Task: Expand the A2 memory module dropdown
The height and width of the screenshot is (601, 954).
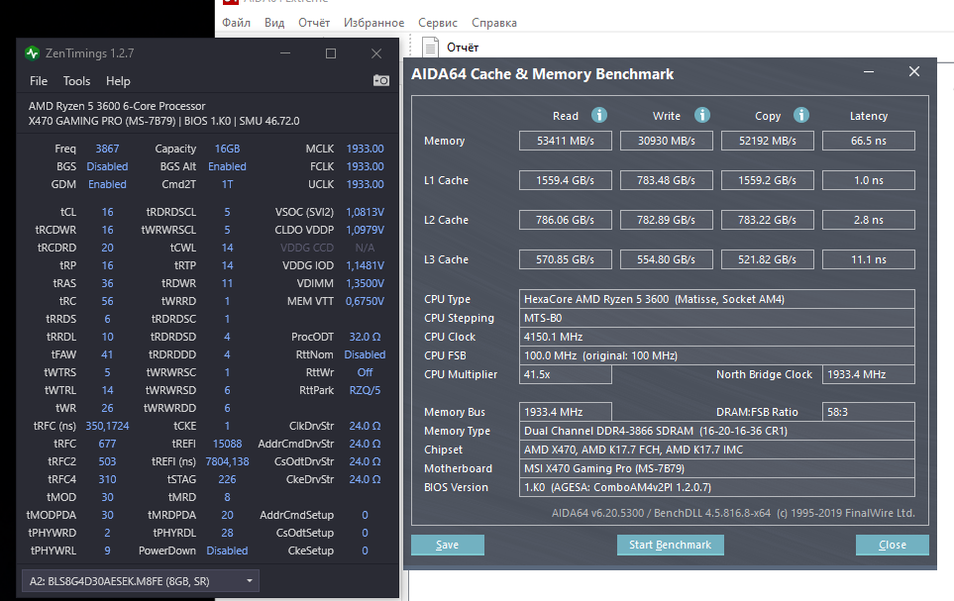Action: [141, 581]
